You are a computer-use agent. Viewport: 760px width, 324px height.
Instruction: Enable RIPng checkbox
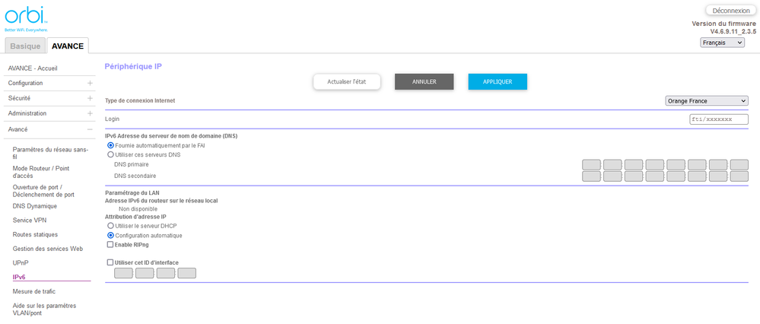[110, 245]
